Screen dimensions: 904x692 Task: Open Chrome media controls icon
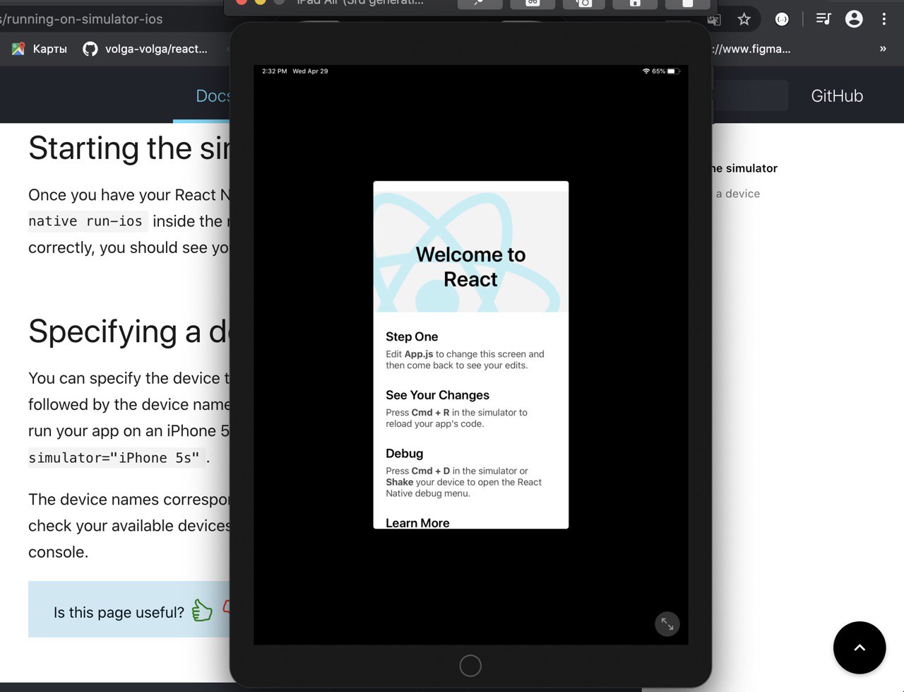click(823, 19)
